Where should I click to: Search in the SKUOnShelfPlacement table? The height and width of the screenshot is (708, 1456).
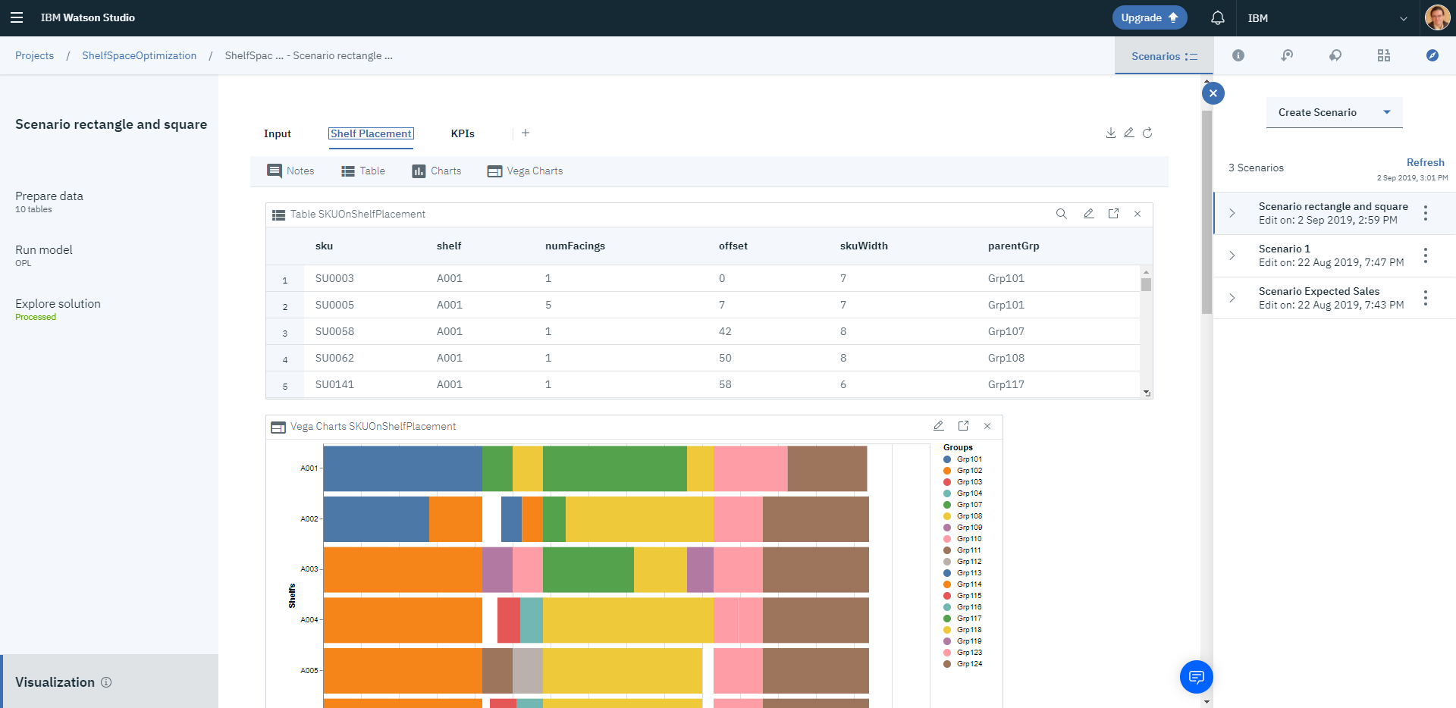pyautogui.click(x=1062, y=214)
